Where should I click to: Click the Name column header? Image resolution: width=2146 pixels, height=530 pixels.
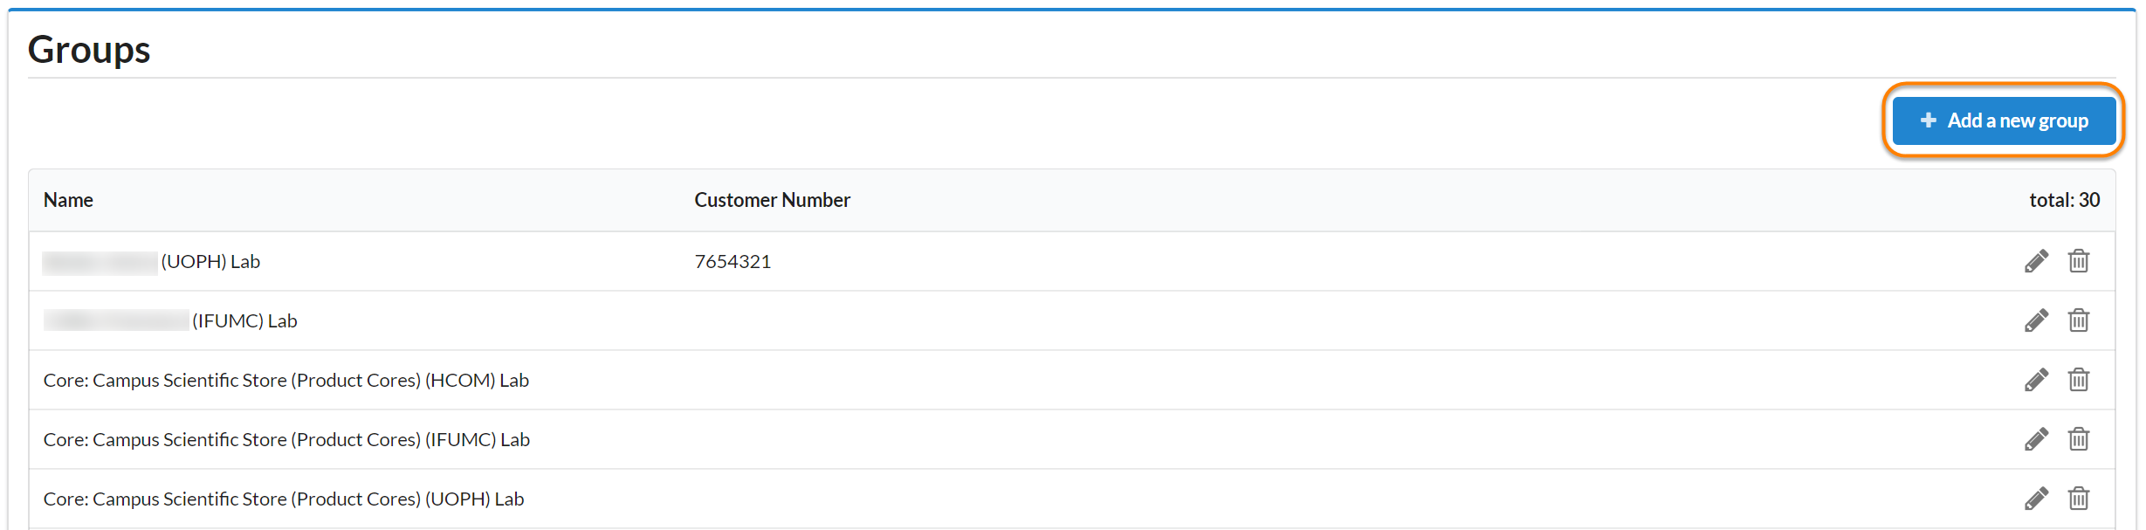(x=68, y=200)
